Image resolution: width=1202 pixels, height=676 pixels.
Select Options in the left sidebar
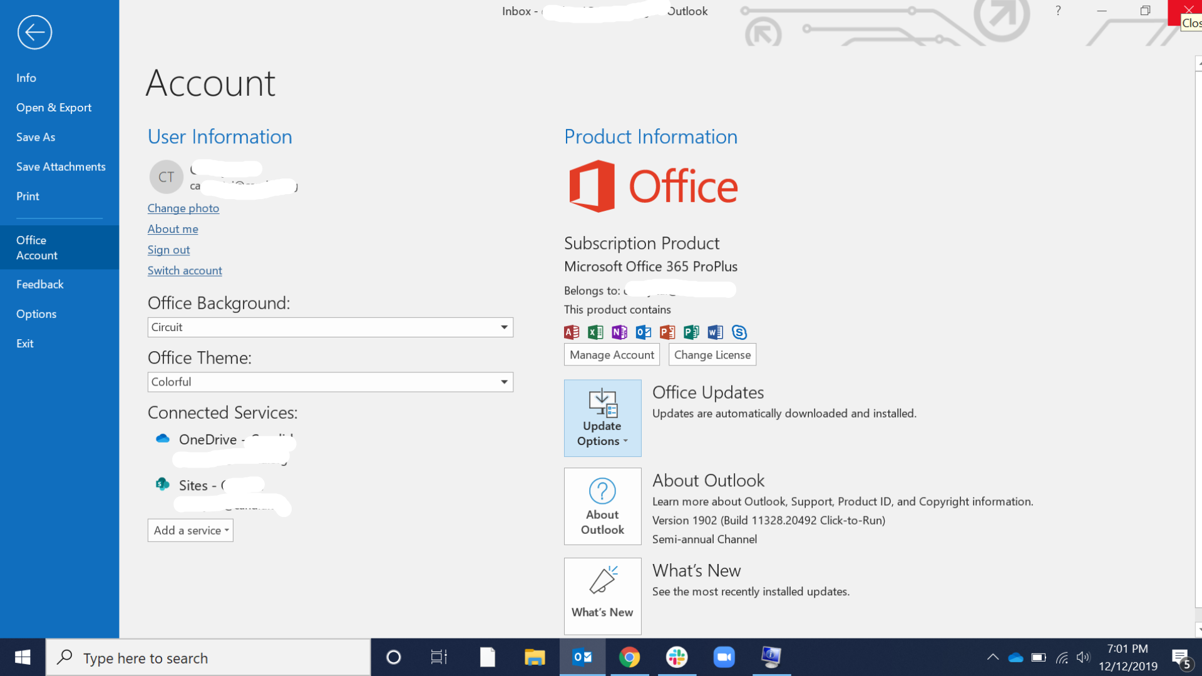(36, 314)
